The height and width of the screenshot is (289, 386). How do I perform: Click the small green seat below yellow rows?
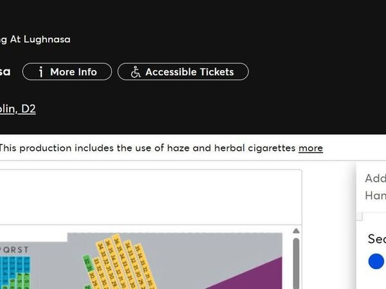click(x=87, y=287)
